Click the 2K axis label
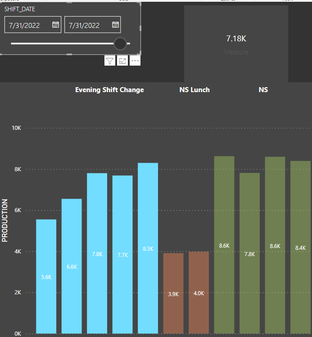Viewport: 312px width, 337px height. (x=18, y=293)
